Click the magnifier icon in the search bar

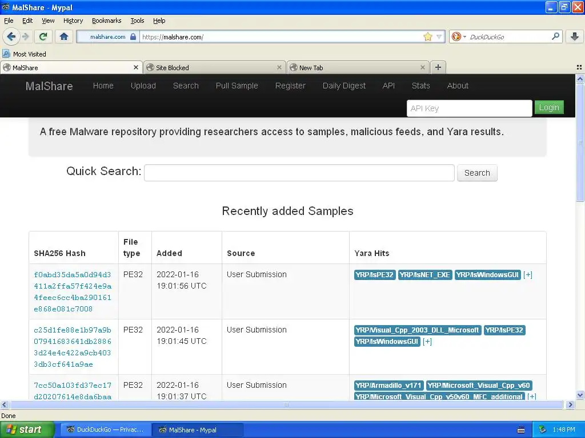(x=555, y=36)
